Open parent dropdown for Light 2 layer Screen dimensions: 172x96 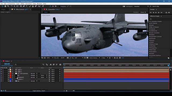56,70
